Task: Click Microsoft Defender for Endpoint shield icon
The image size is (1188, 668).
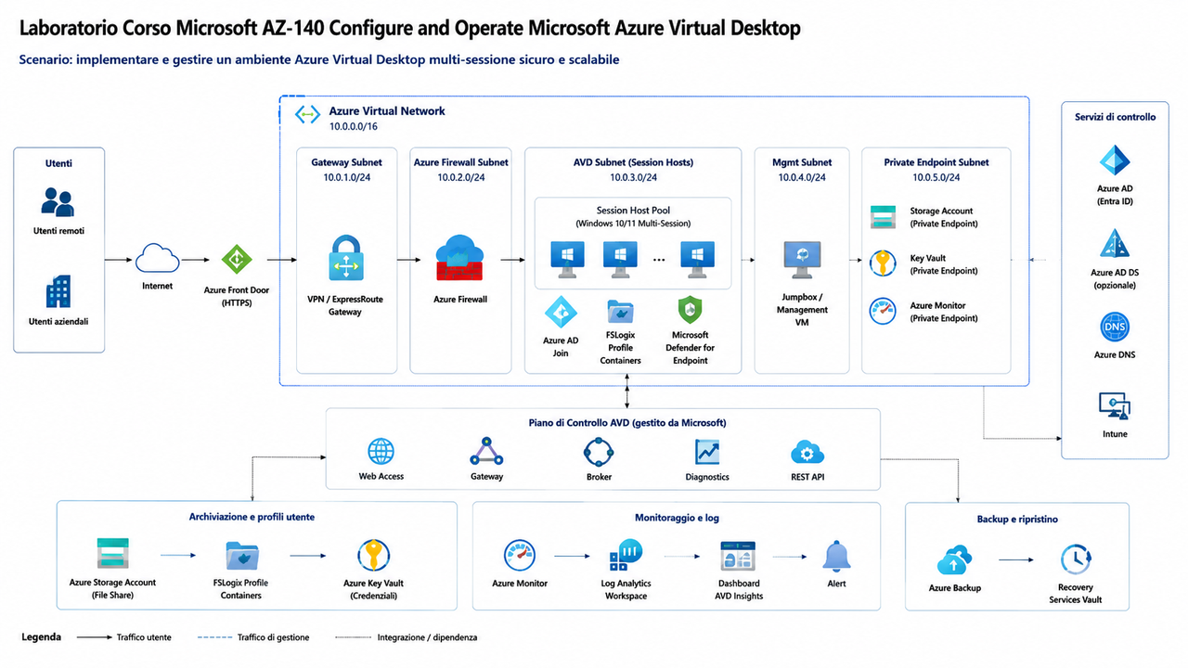Action: (691, 312)
